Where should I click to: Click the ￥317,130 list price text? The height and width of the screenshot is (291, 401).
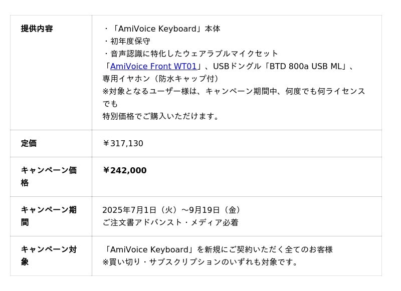(123, 143)
